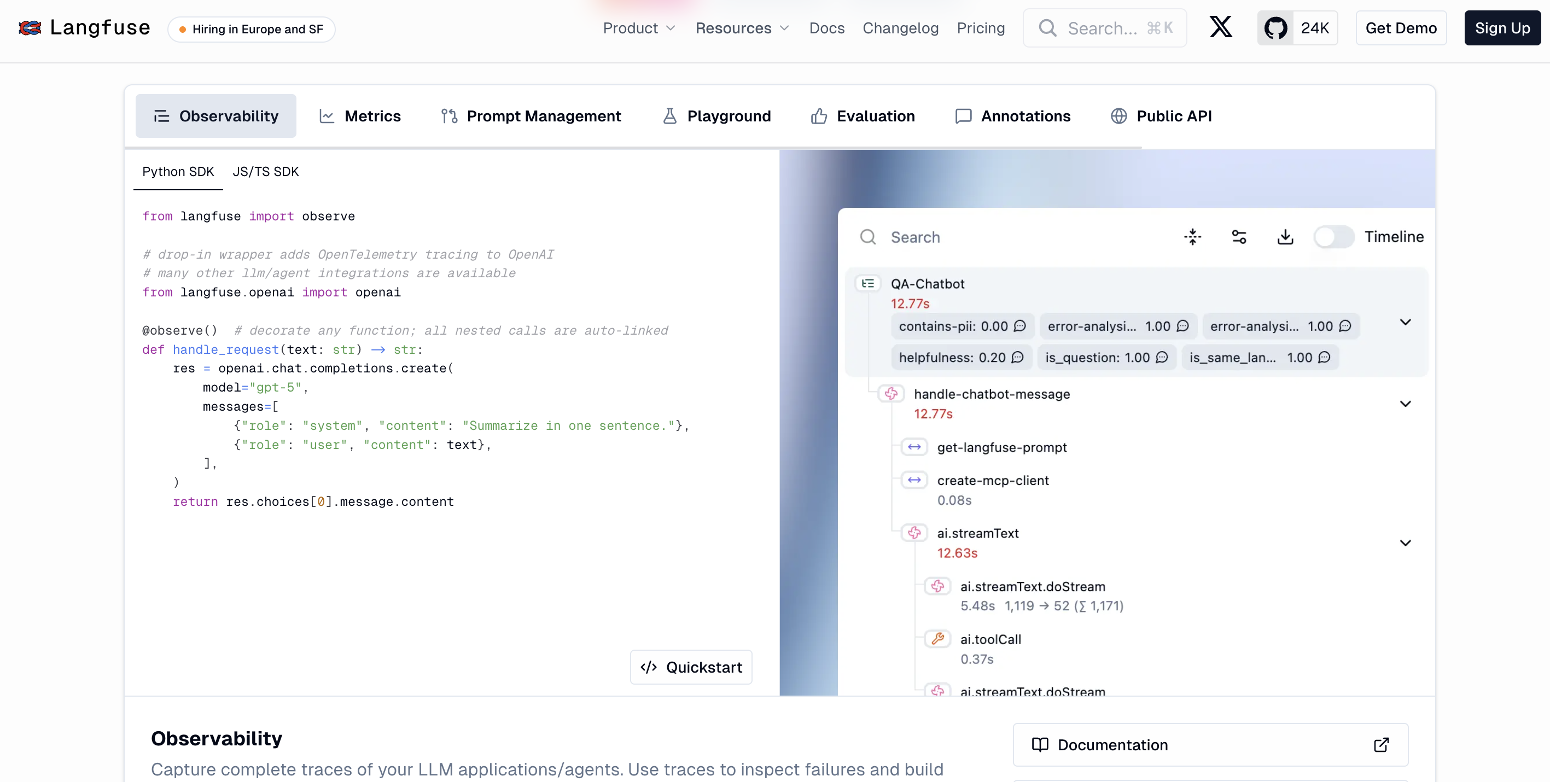
Task: Click the Sign Up button
Action: [1502, 28]
